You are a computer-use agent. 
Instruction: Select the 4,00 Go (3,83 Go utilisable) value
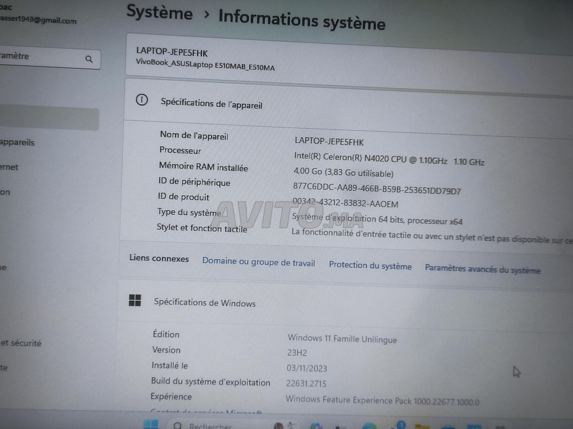[x=343, y=172]
